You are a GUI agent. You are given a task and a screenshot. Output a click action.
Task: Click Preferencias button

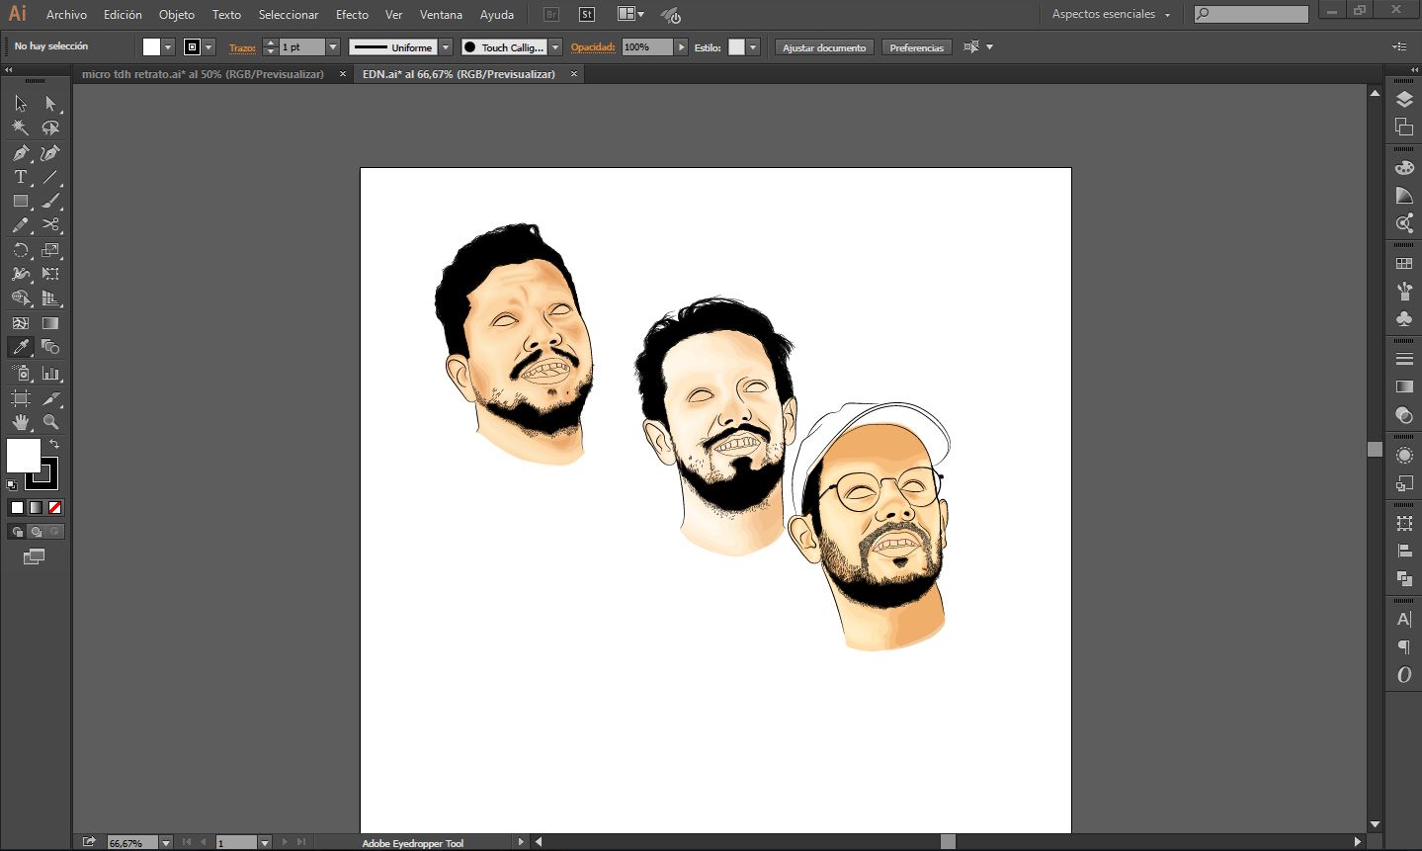pos(916,47)
